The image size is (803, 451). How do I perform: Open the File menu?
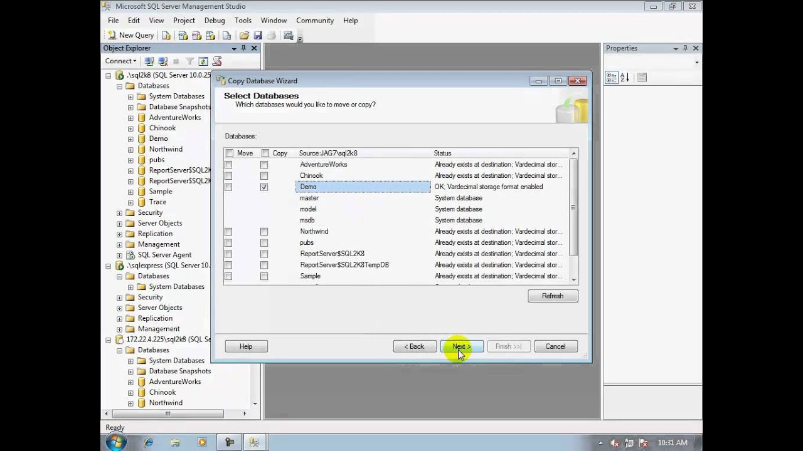(113, 21)
